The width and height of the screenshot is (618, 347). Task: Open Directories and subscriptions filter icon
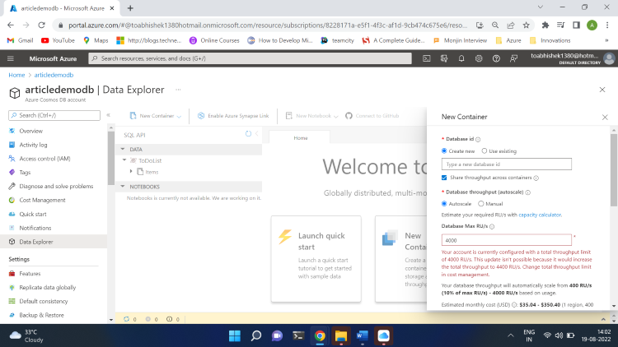pyautogui.click(x=444, y=58)
